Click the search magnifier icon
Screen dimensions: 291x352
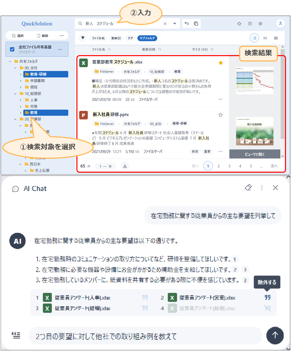pos(80,23)
